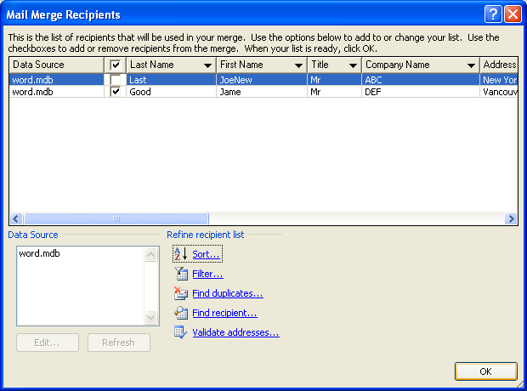Screen dimensions: 527x391
Task: Click the New York address cell
Action: tap(499, 80)
